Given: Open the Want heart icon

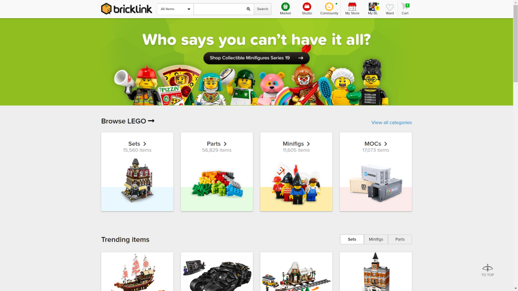Looking at the screenshot, I should (390, 7).
